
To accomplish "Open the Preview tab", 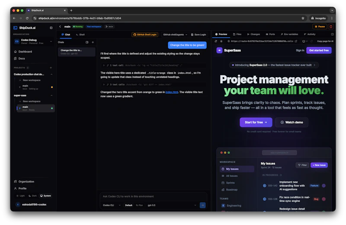I will coord(221,34).
